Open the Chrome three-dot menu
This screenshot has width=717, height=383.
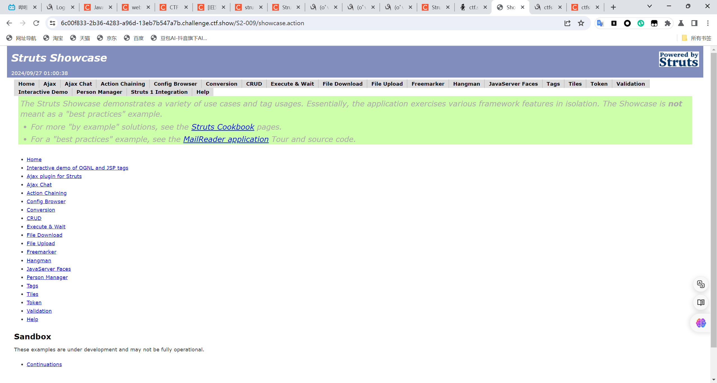pos(708,23)
